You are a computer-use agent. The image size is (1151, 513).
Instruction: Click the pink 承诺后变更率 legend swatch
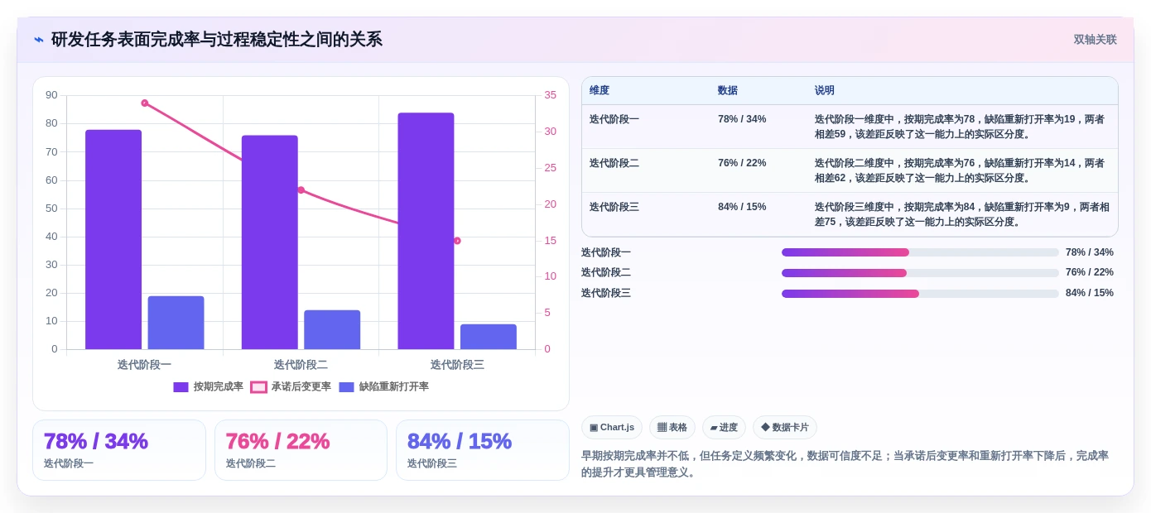click(258, 386)
